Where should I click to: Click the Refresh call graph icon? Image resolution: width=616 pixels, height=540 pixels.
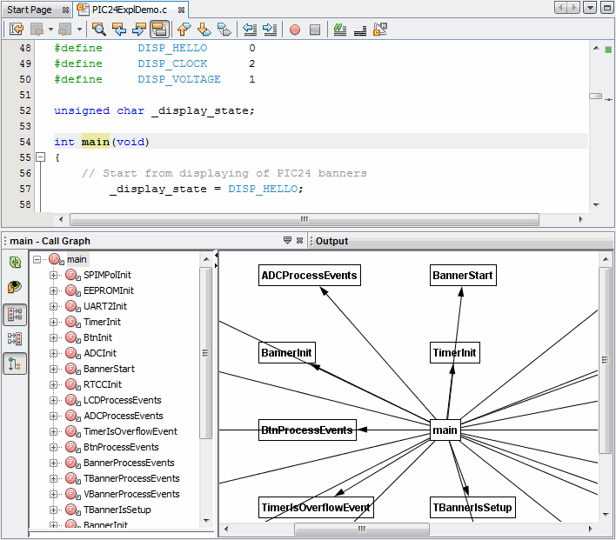(15, 263)
